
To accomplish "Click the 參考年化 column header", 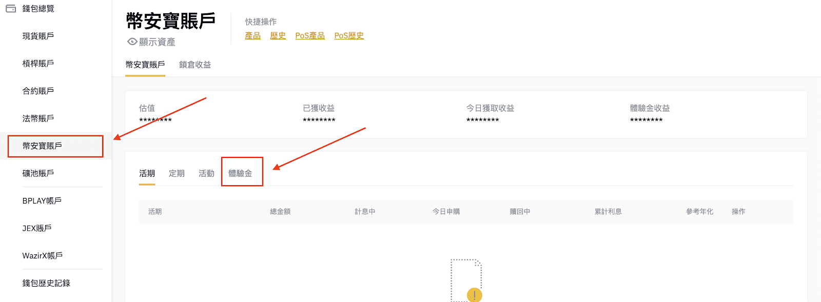I will 700,211.
